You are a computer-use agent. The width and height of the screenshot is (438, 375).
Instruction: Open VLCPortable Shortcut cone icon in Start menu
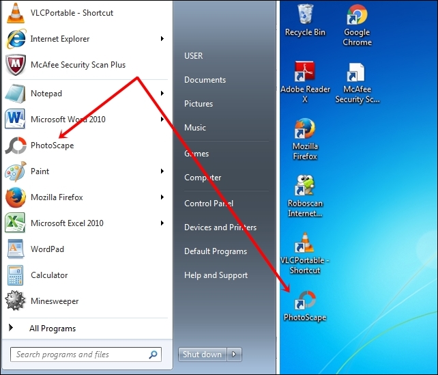coord(16,13)
